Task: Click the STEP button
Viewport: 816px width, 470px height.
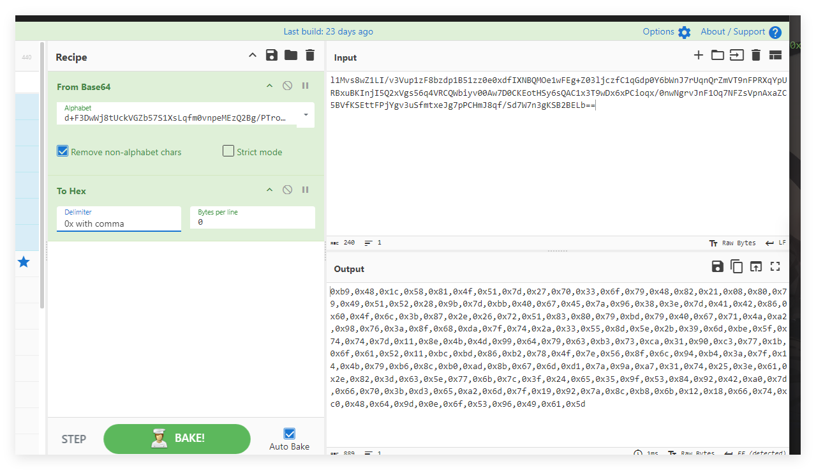Action: coord(73,439)
